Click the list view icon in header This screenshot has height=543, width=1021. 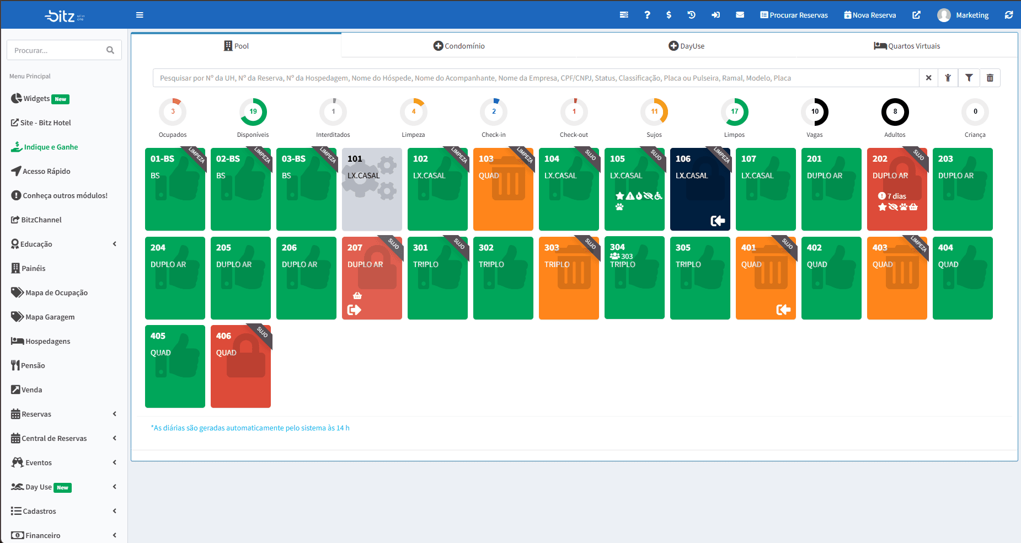624,15
